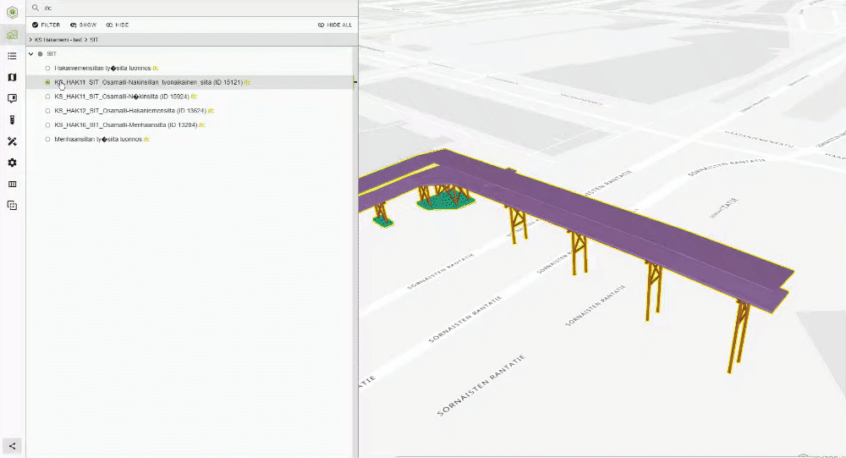
Task: Select the Merihaansillan työsilta luonnos row
Action: coord(190,139)
